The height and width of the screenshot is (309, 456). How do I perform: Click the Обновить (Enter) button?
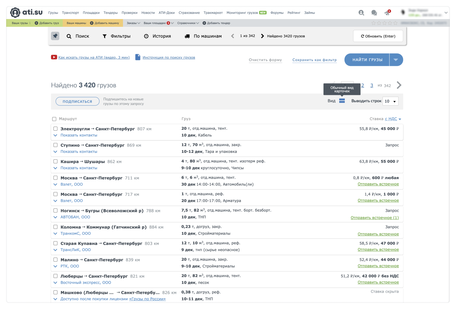tap(378, 36)
